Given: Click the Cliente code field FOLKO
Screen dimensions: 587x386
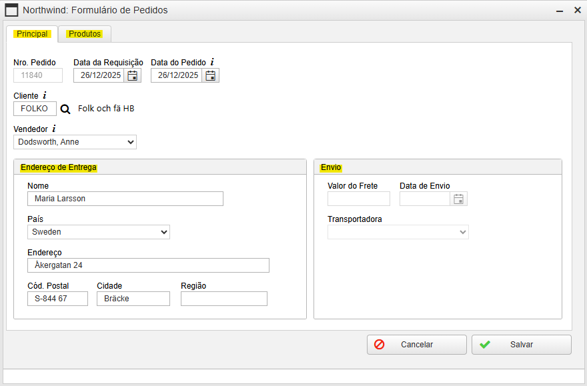Looking at the screenshot, I should pyautogui.click(x=35, y=109).
